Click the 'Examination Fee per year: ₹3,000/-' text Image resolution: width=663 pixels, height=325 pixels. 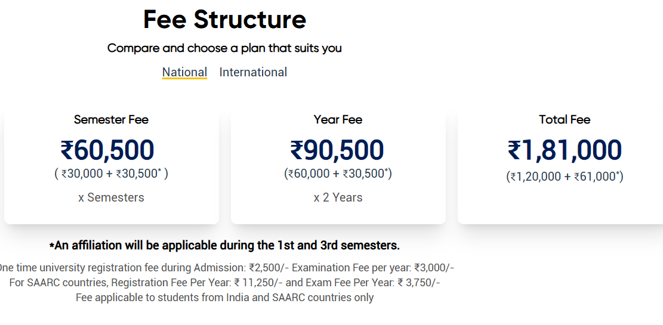(372, 267)
